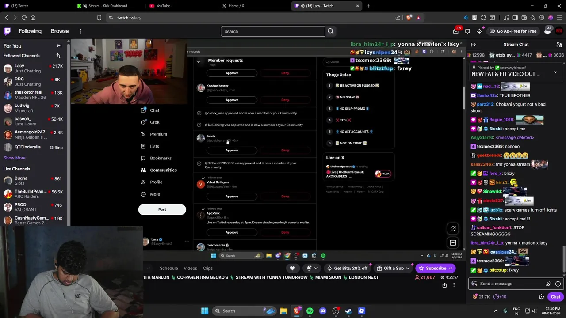Image resolution: width=566 pixels, height=318 pixels.
Task: Open the Schedule tab under the stream
Action: click(168, 268)
